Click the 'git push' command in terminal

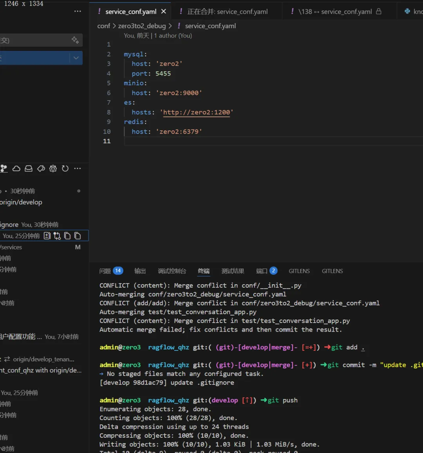(x=282, y=401)
